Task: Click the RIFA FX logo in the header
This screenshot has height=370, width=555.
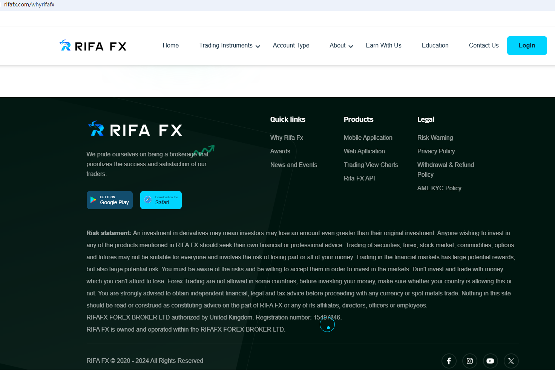Action: [93, 46]
